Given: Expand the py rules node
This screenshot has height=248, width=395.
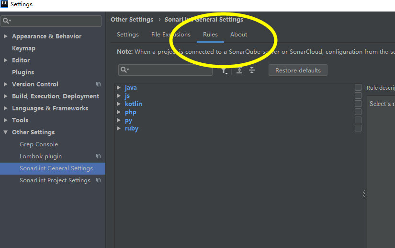Looking at the screenshot, I should tap(119, 120).
